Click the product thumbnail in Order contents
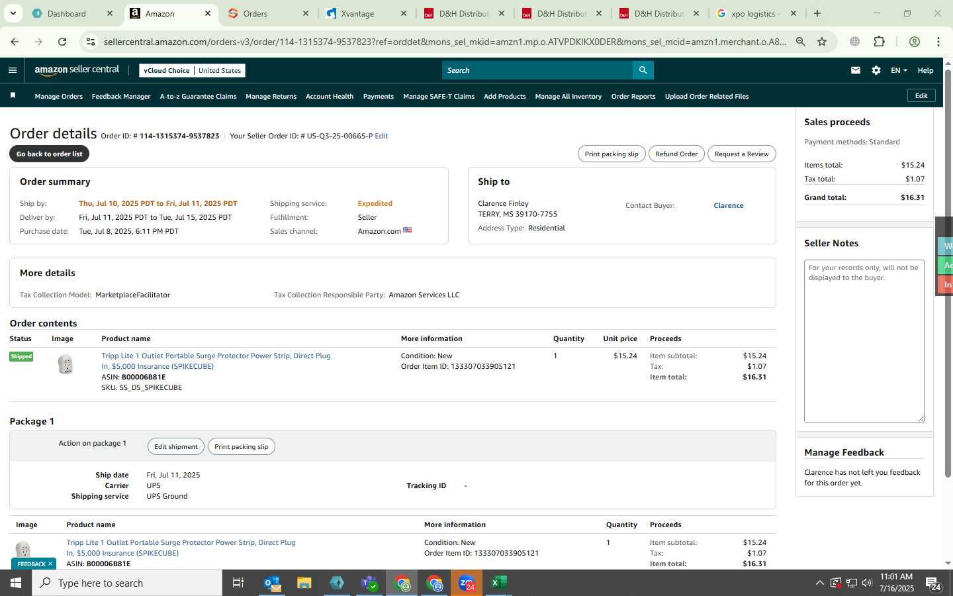Screen dimensions: 953x596 [x=65, y=364]
